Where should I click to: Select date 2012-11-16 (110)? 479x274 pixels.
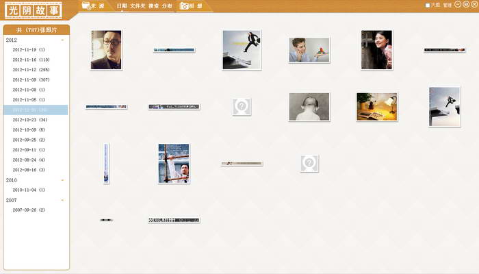click(31, 60)
